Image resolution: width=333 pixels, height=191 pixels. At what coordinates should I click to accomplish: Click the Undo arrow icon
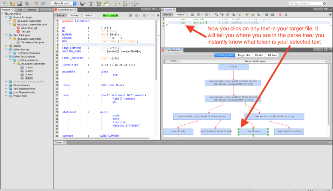[x=36, y=3]
